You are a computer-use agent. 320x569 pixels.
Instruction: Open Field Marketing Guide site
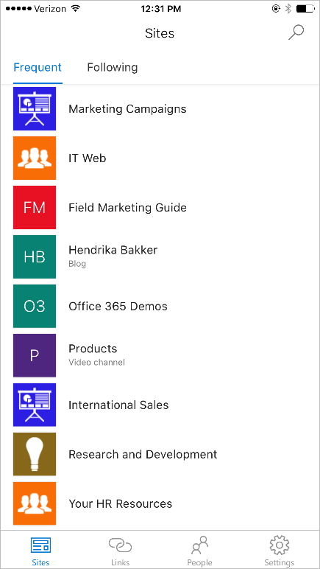pyautogui.click(x=160, y=207)
